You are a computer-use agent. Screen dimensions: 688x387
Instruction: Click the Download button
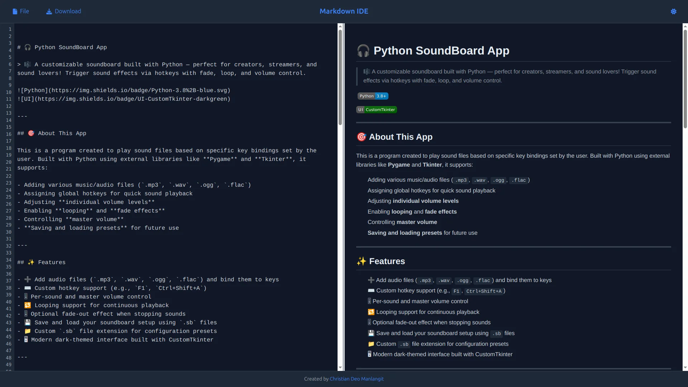(x=63, y=11)
